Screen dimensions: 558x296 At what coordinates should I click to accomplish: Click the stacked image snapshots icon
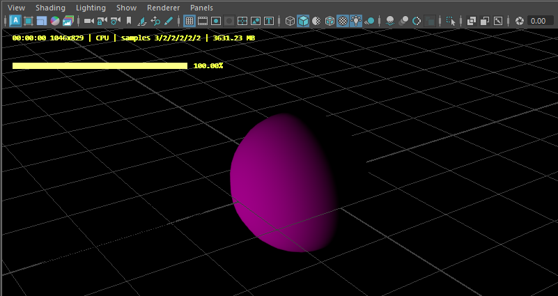coord(68,21)
